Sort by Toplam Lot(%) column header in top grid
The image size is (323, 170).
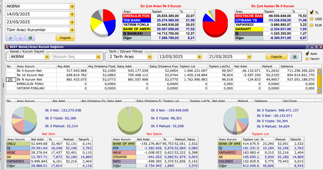coord(221,66)
